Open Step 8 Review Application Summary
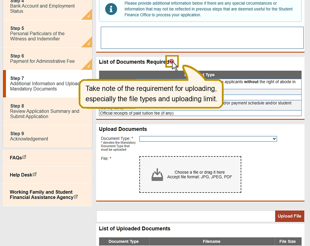 pyautogui.click(x=44, y=111)
